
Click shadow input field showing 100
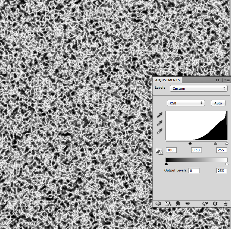[171, 150]
